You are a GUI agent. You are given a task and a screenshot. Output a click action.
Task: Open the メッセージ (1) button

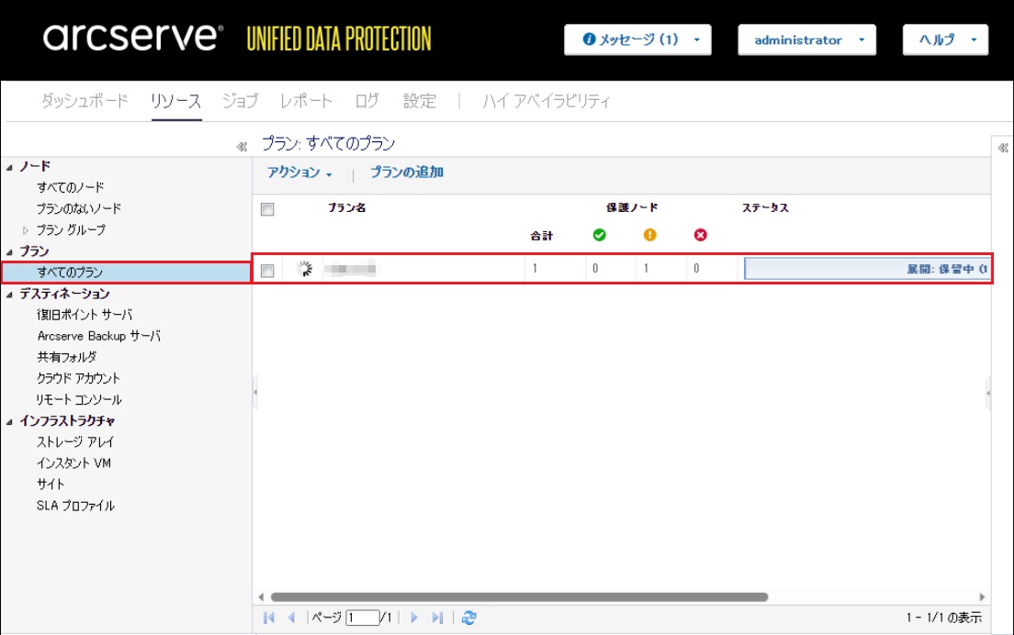(637, 40)
